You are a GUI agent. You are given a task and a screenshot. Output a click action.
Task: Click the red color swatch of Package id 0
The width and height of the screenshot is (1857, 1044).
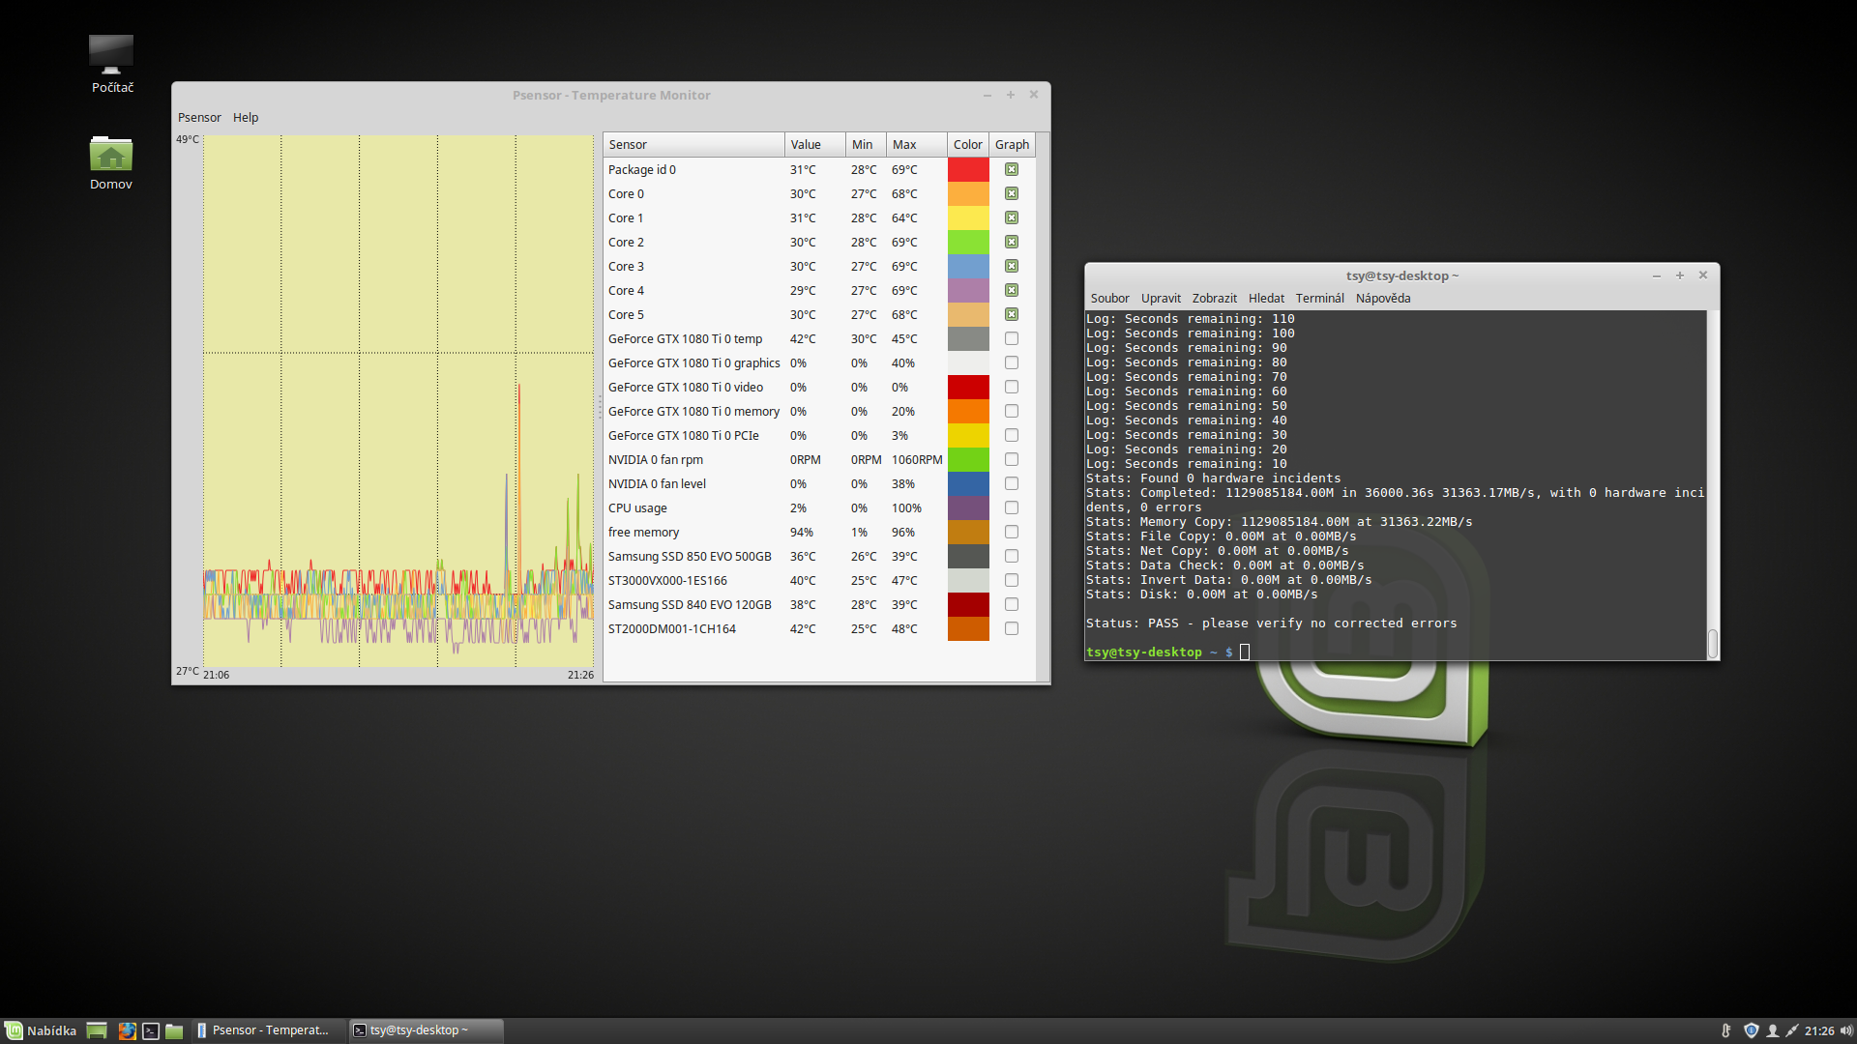click(x=967, y=169)
